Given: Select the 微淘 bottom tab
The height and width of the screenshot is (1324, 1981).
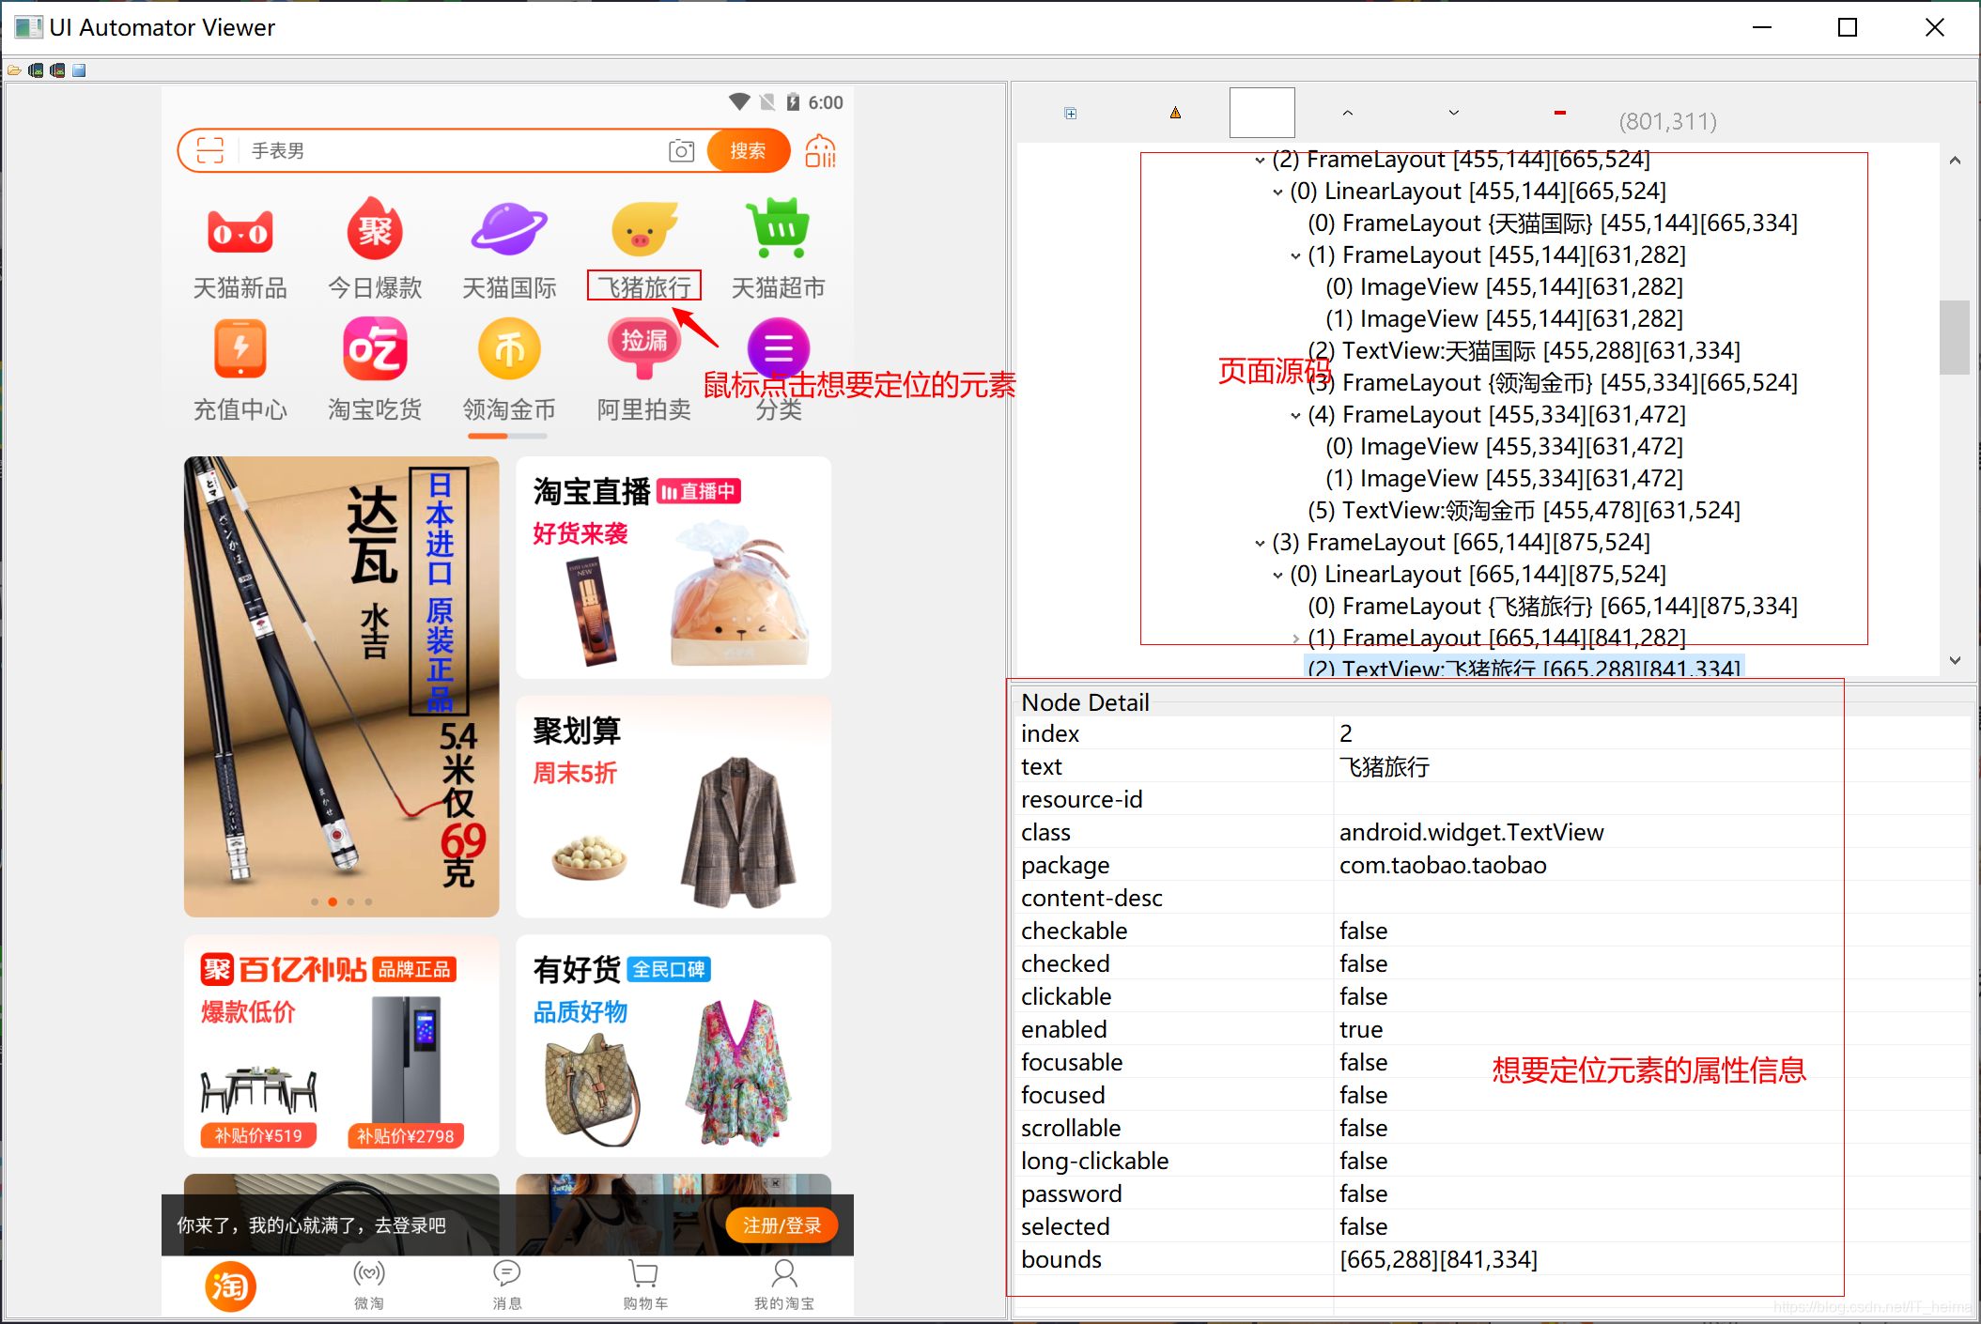Looking at the screenshot, I should pyautogui.click(x=369, y=1286).
